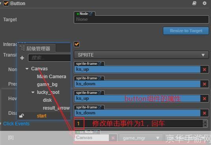211x145 pixels.
Task: Click the plus icon to add a node
Action: coord(22,58)
